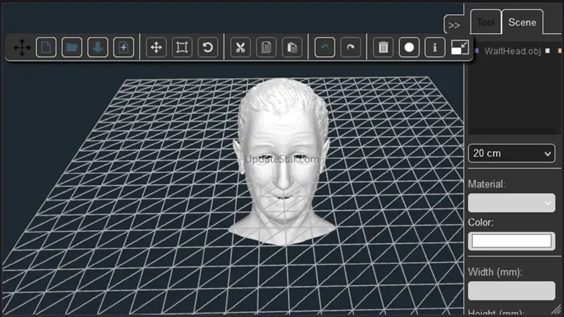Click the white circle icon in toolbar

[x=409, y=48]
